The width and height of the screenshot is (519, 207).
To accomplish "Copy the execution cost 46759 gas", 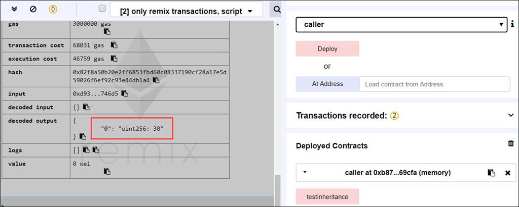I will point(114,59).
